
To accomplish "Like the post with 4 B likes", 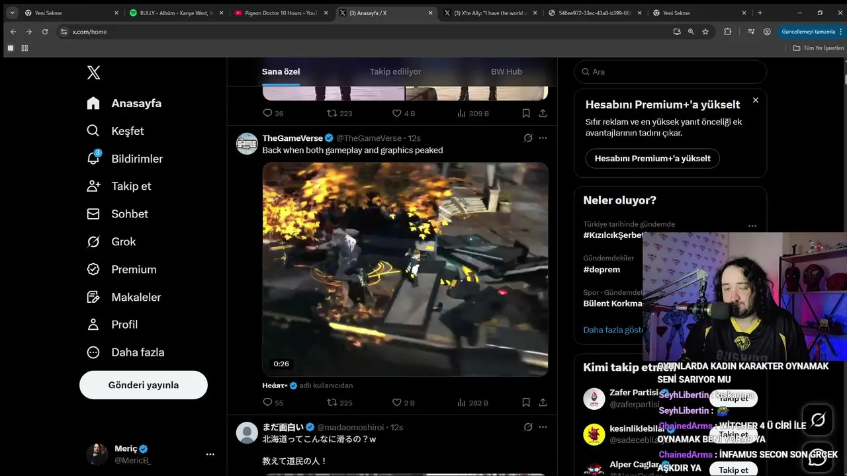I will [x=404, y=113].
